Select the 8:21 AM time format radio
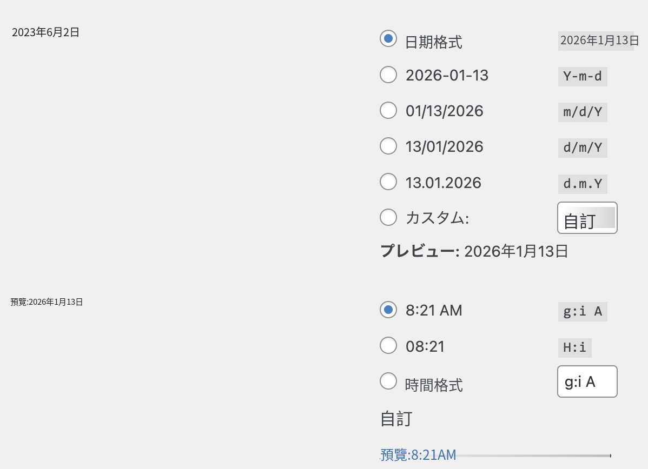648x469 pixels. tap(388, 310)
